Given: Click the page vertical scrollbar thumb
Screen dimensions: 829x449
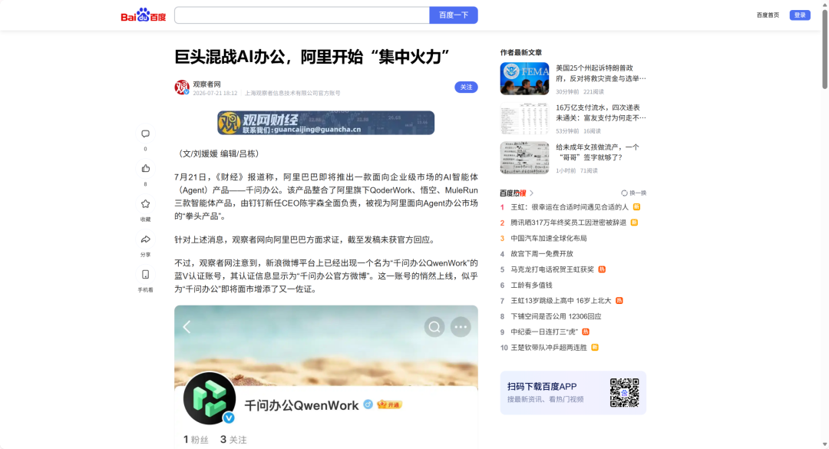Looking at the screenshot, I should click(x=824, y=48).
